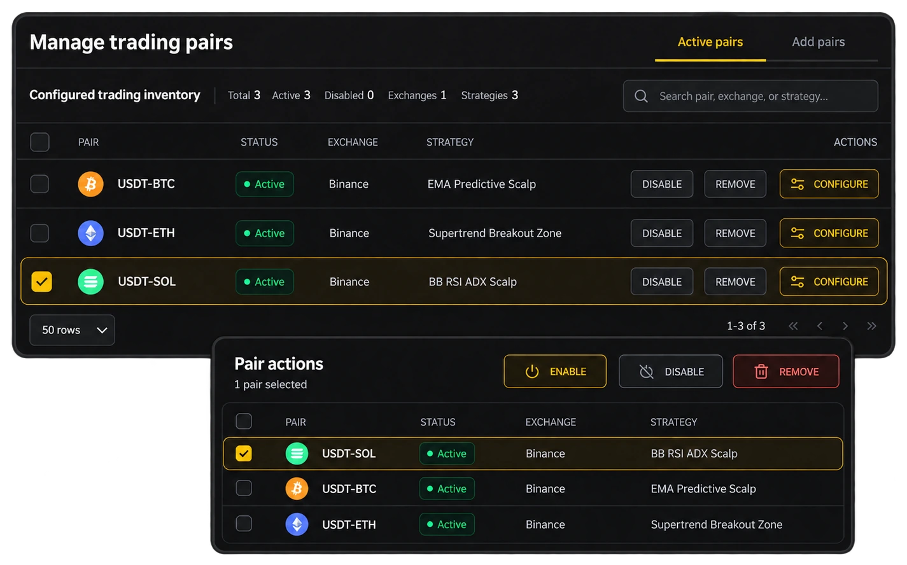Screen dimensions: 907x565
Task: Click the STRATEGY column header in main table
Action: point(450,142)
